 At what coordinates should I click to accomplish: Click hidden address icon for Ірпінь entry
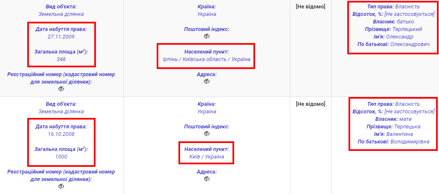(207, 82)
